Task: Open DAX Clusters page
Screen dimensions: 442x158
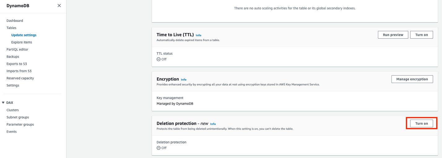Action: pos(13,110)
